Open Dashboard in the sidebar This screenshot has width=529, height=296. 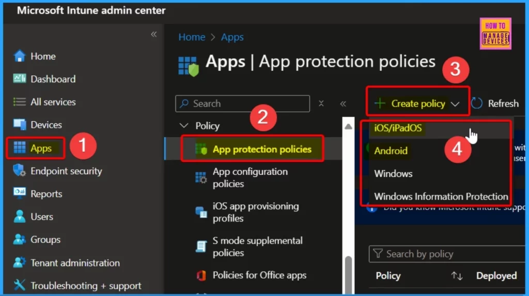click(x=53, y=79)
